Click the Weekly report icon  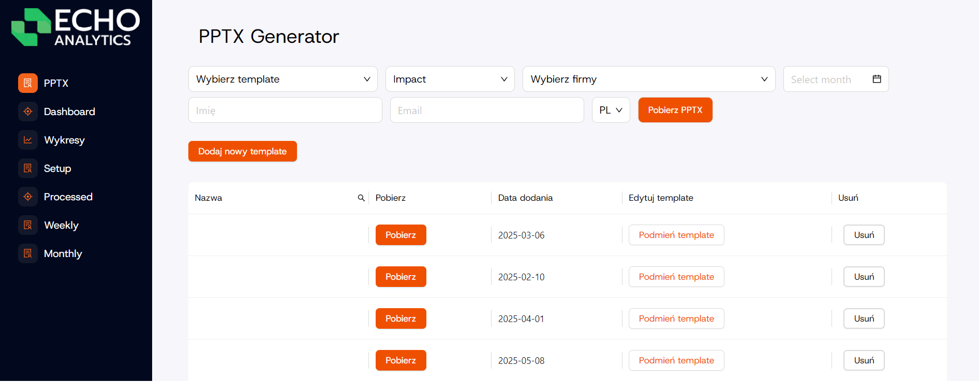pos(28,225)
